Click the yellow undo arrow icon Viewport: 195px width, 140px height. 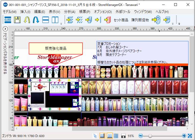[x=27, y=20]
